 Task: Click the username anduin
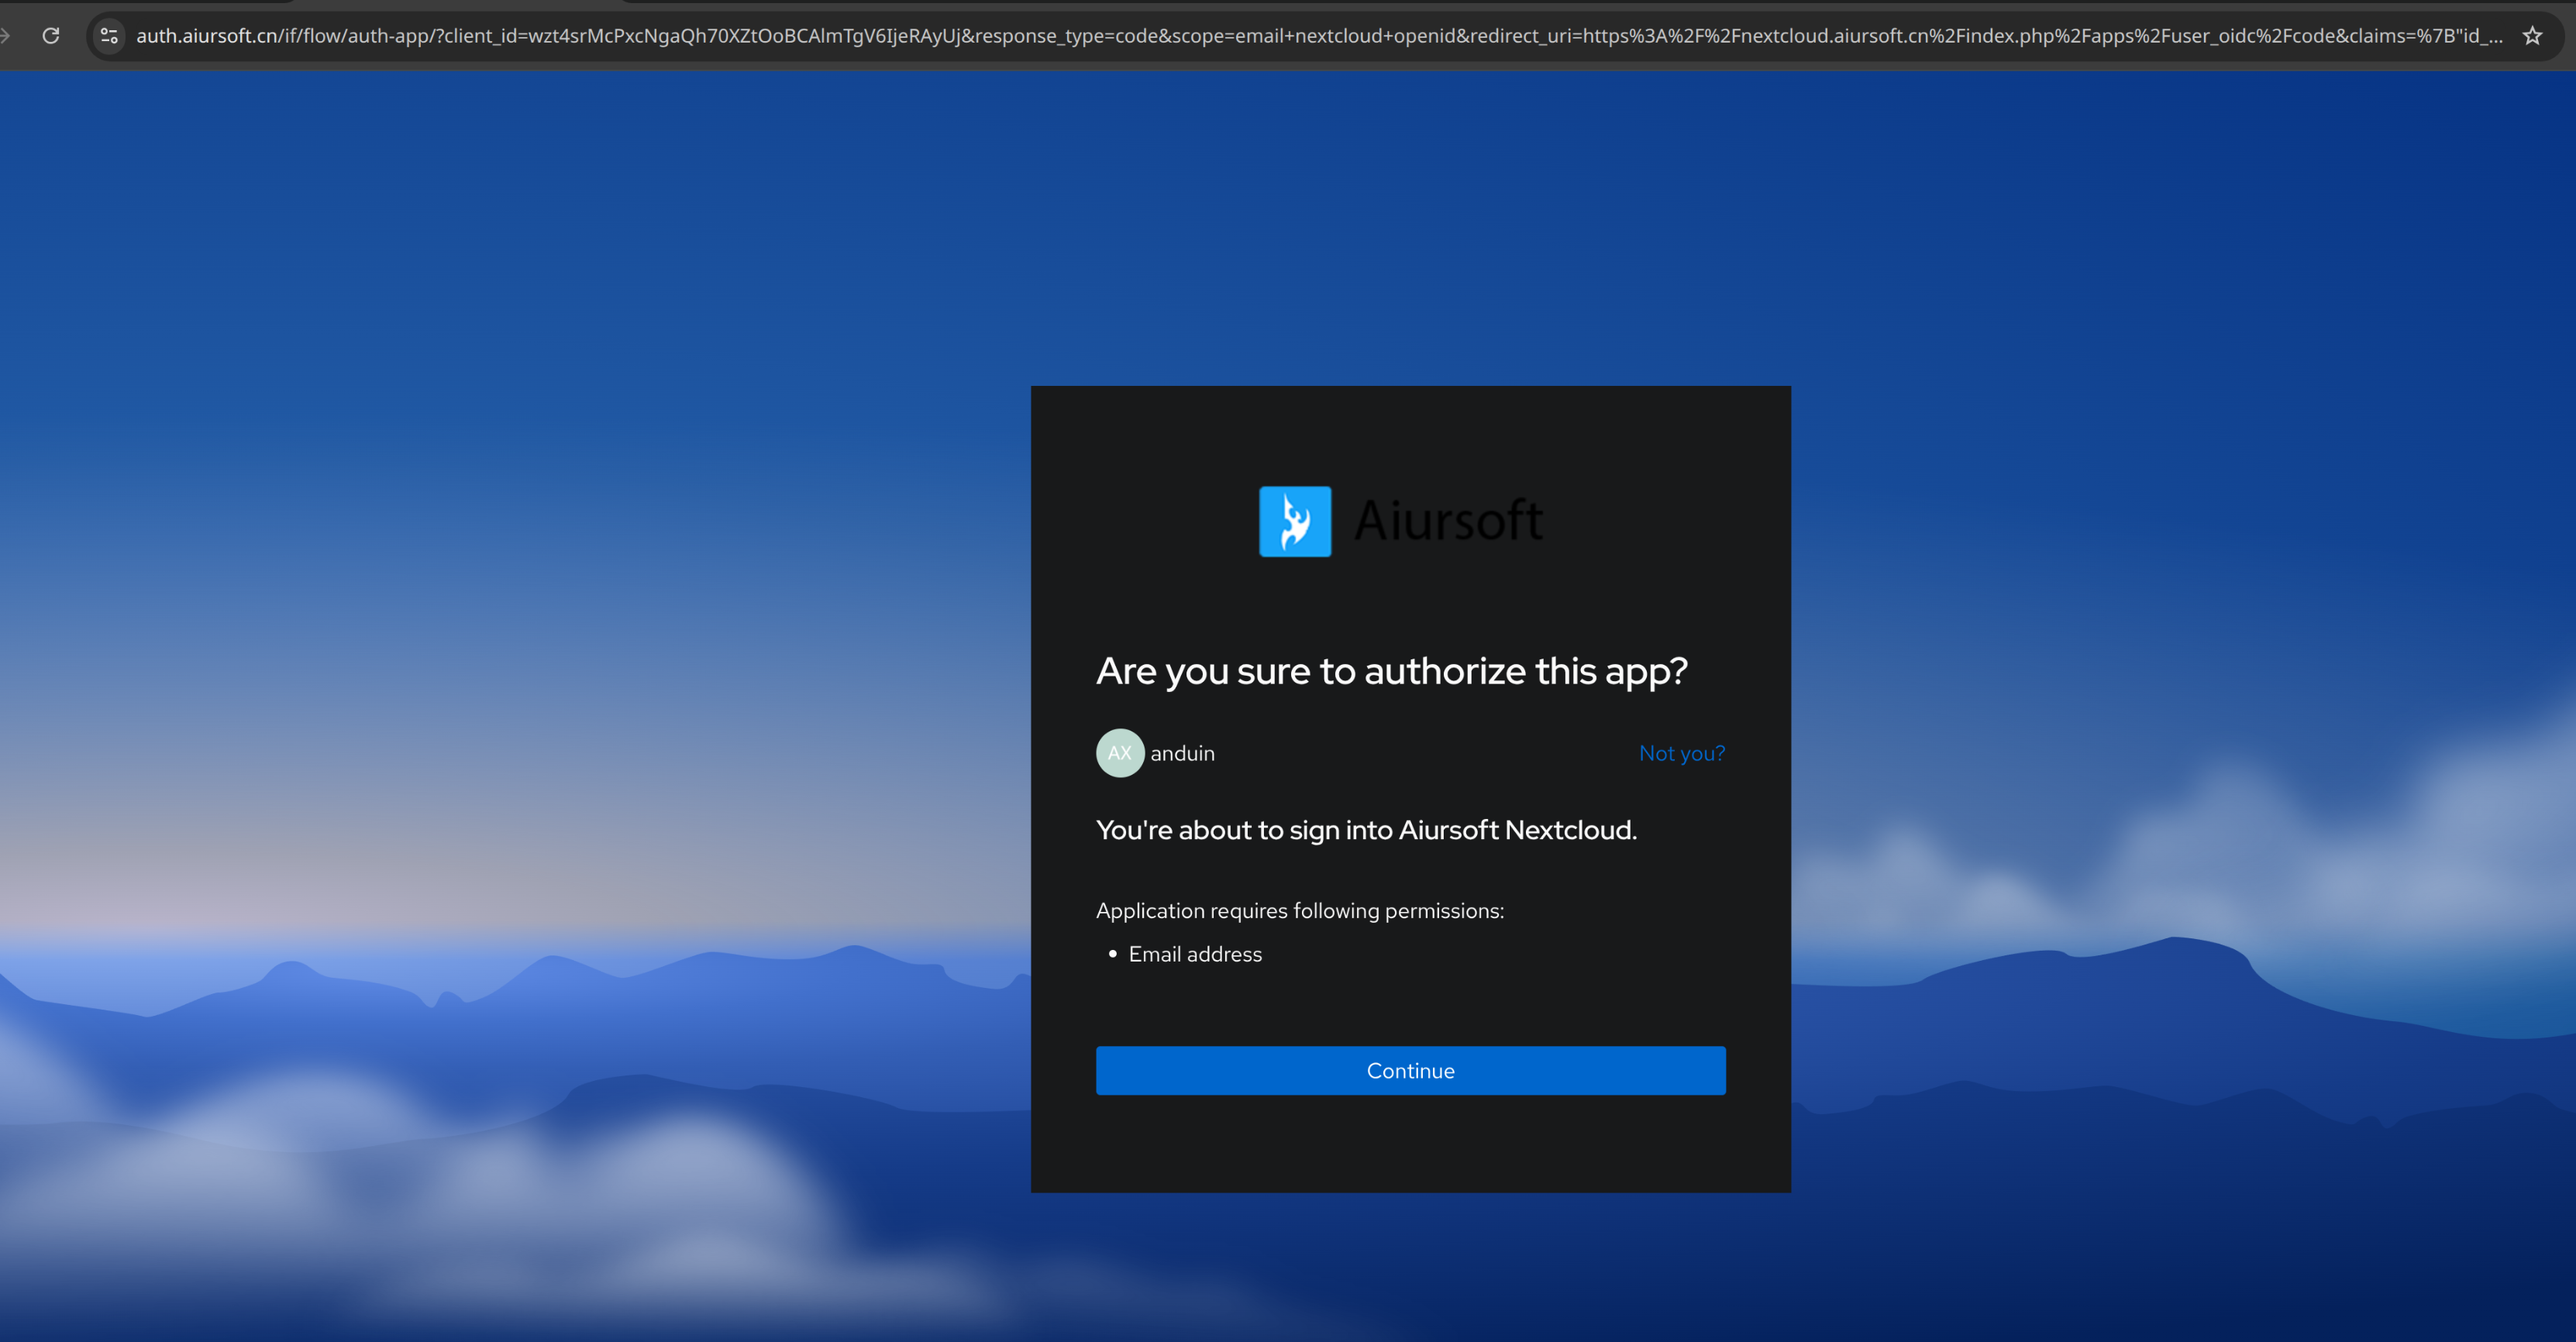click(x=1182, y=753)
